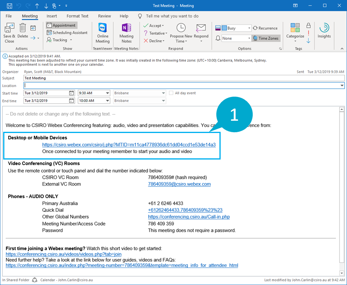Open the 9:30 AM start time dropdown

click(x=107, y=93)
